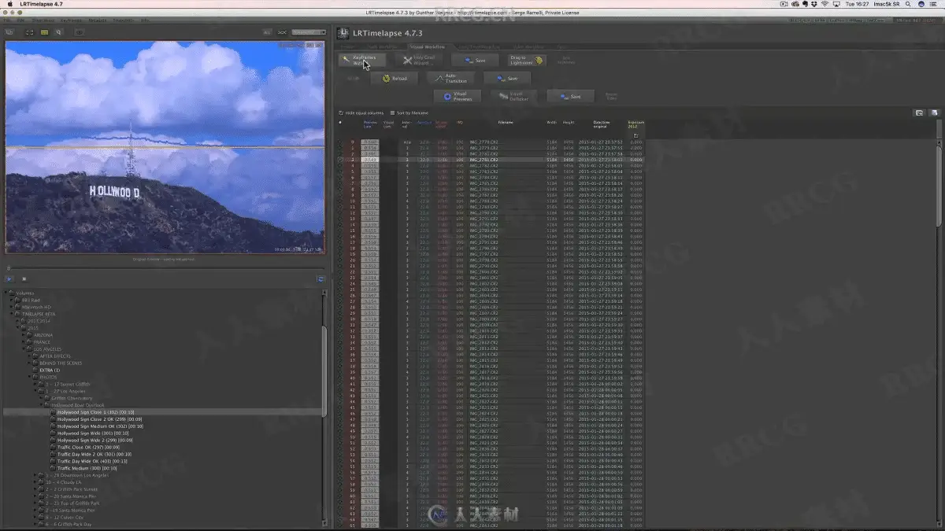Play the timelapse preview
The width and height of the screenshot is (945, 531).
click(x=9, y=278)
